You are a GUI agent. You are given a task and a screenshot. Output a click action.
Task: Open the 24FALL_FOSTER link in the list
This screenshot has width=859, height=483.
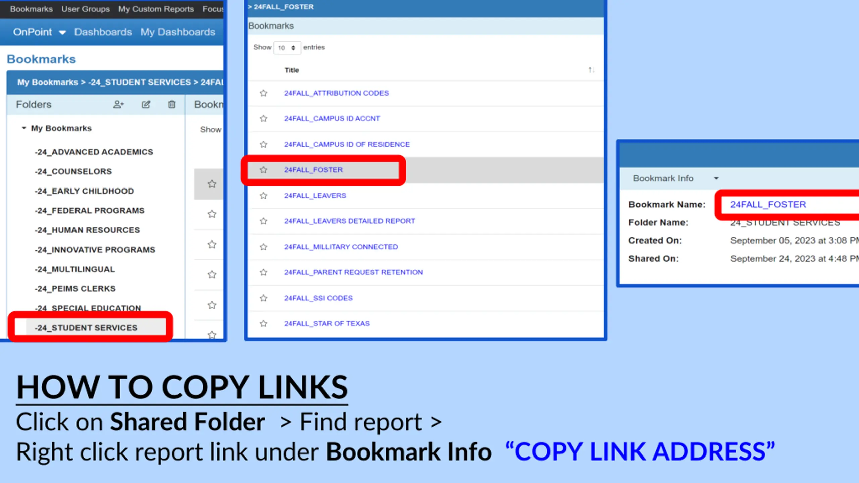313,170
